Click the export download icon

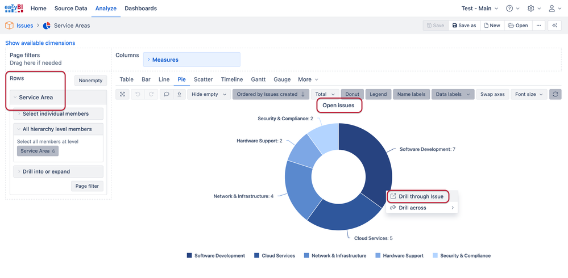pos(179,94)
